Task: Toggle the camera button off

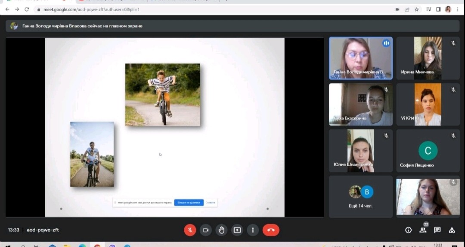Action: tap(206, 230)
